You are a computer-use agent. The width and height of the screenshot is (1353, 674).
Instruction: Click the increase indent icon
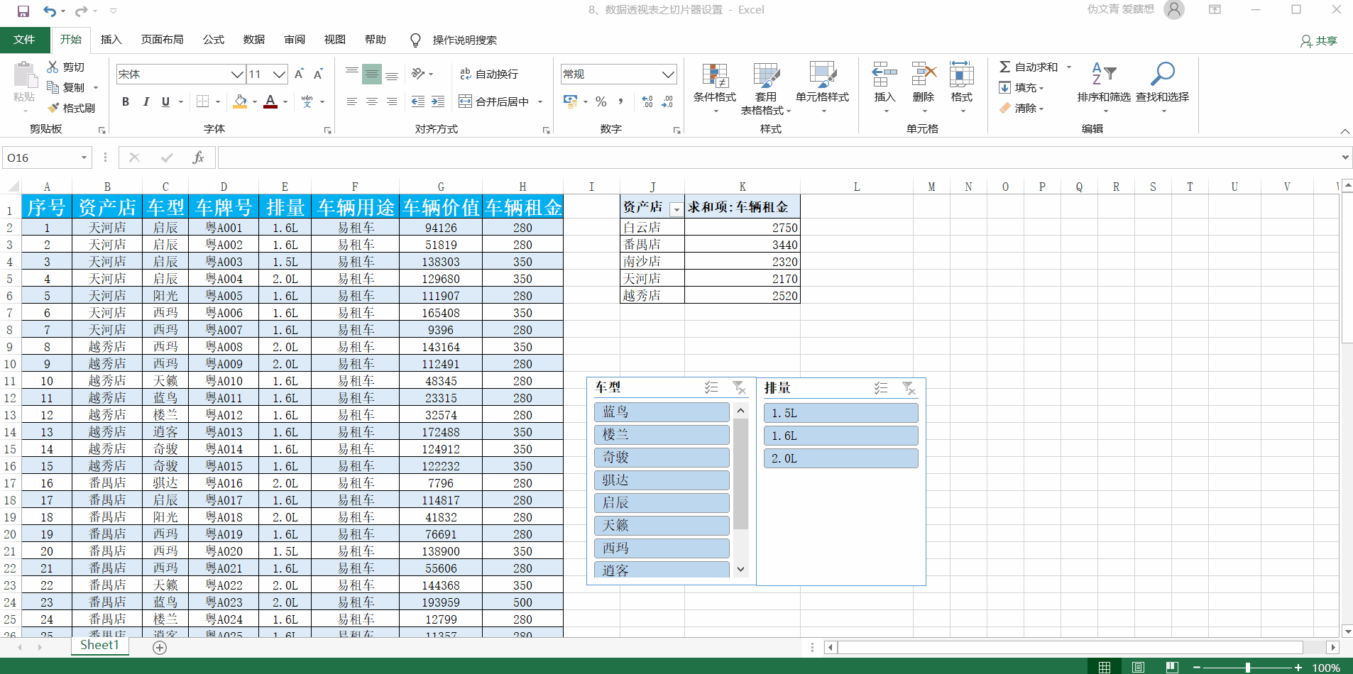click(x=438, y=101)
